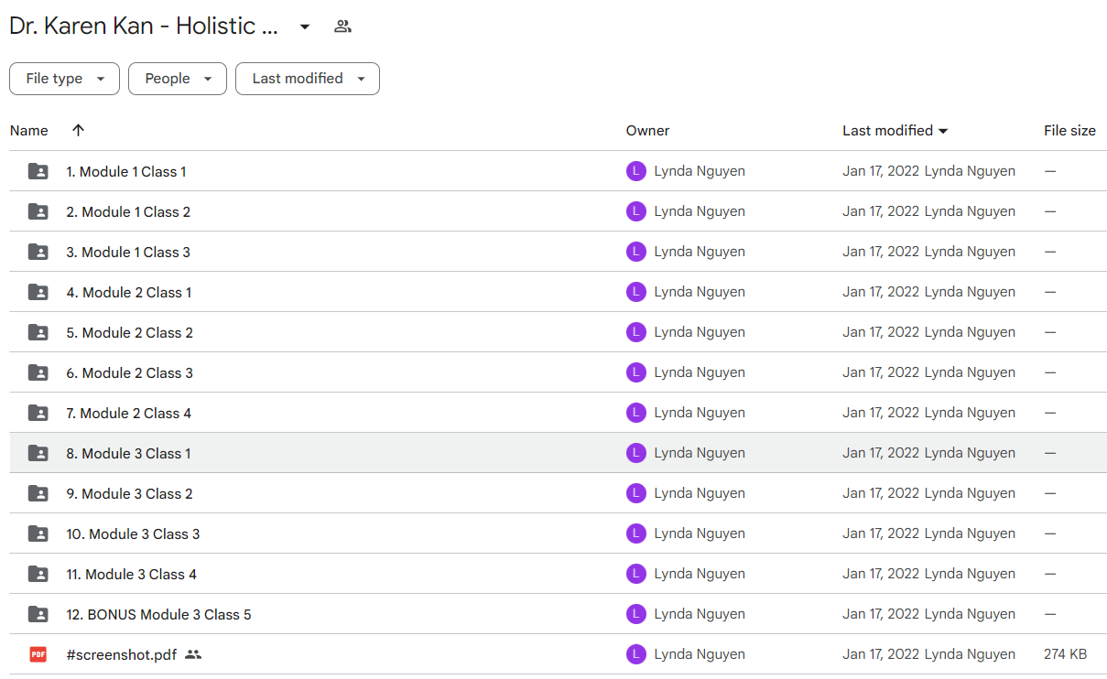This screenshot has width=1107, height=679.
Task: Open the Last modified filter dropdown
Action: [308, 79]
